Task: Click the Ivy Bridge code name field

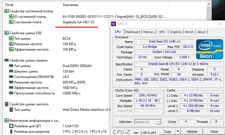Action: click(150, 47)
